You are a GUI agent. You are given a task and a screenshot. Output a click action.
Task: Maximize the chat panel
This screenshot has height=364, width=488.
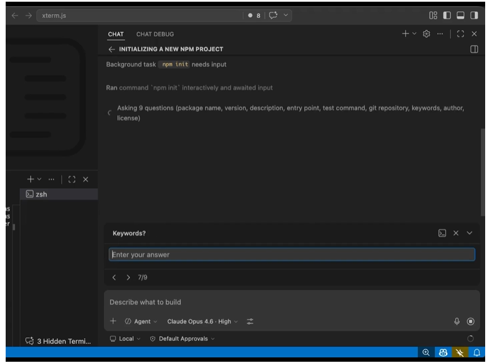pyautogui.click(x=461, y=33)
